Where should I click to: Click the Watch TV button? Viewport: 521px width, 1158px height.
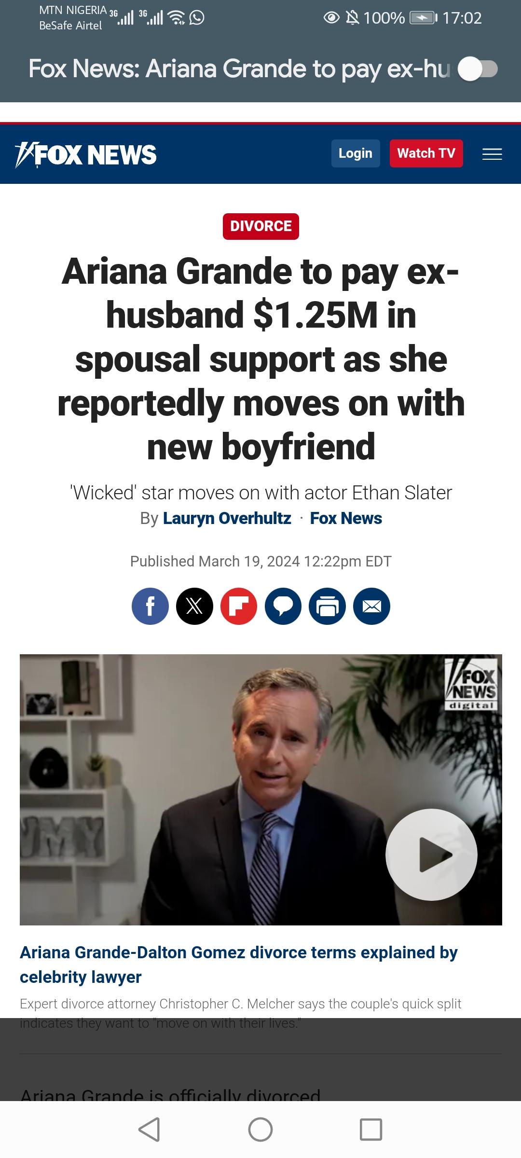[426, 153]
